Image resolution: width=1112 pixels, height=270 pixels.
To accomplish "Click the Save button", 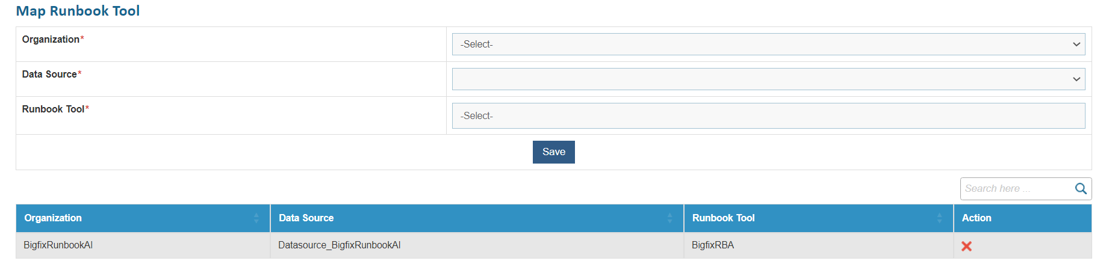I will point(553,152).
